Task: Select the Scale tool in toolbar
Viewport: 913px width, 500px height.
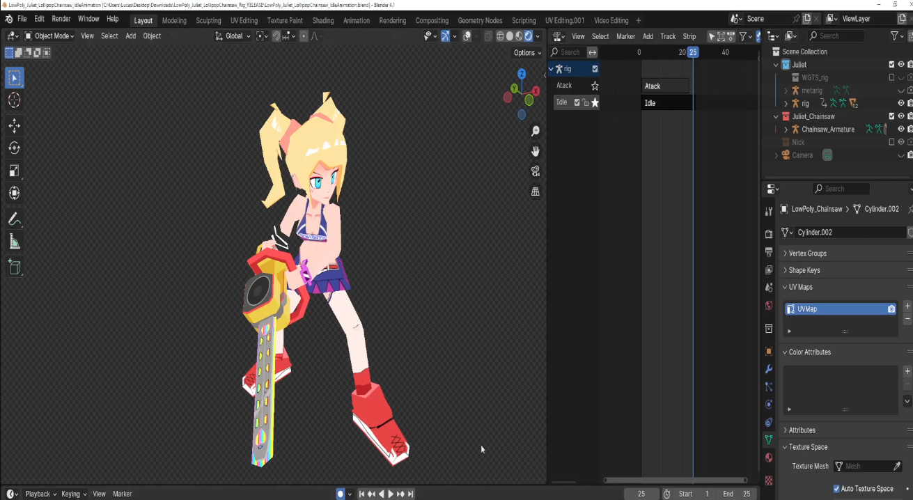Action: click(x=15, y=171)
